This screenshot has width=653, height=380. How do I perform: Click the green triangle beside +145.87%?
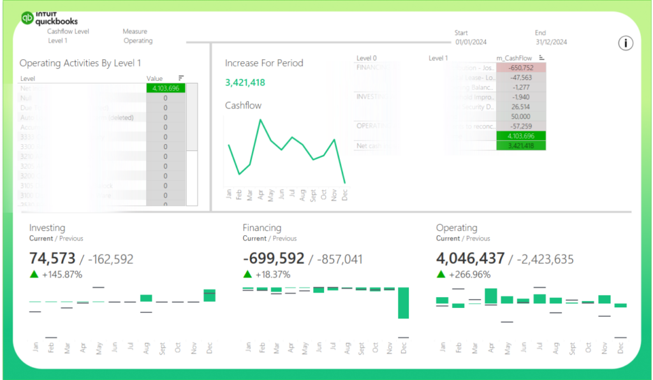pyautogui.click(x=34, y=274)
